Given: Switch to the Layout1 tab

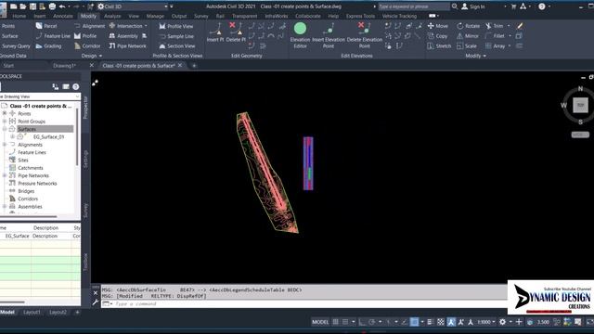Looking at the screenshot, I should point(32,312).
